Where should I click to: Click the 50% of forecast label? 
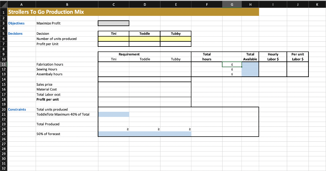pyautogui.click(x=48, y=134)
